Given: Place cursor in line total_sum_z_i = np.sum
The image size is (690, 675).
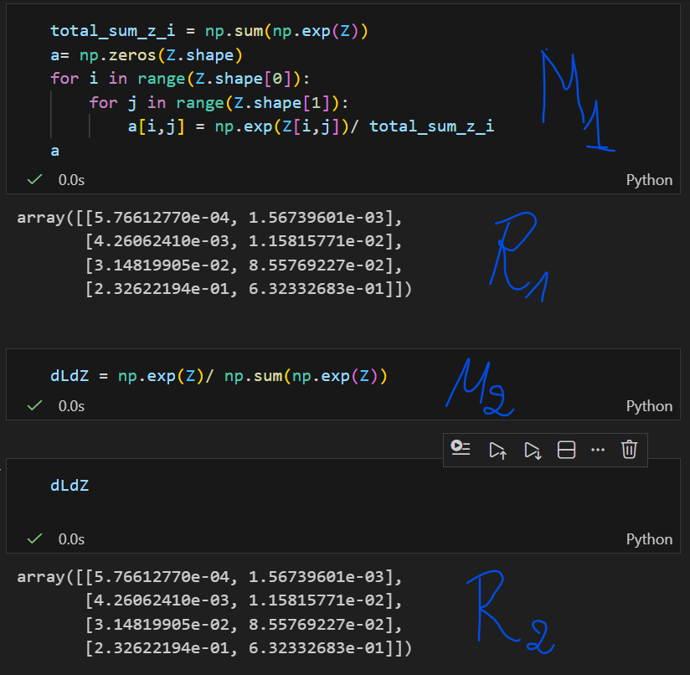Looking at the screenshot, I should pos(209,31).
